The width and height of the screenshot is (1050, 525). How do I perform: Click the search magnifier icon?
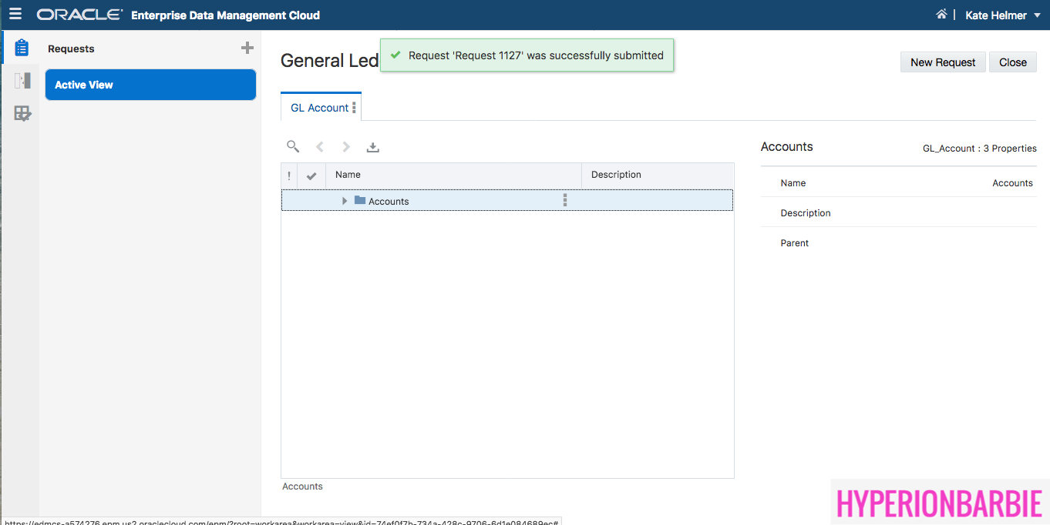click(293, 146)
